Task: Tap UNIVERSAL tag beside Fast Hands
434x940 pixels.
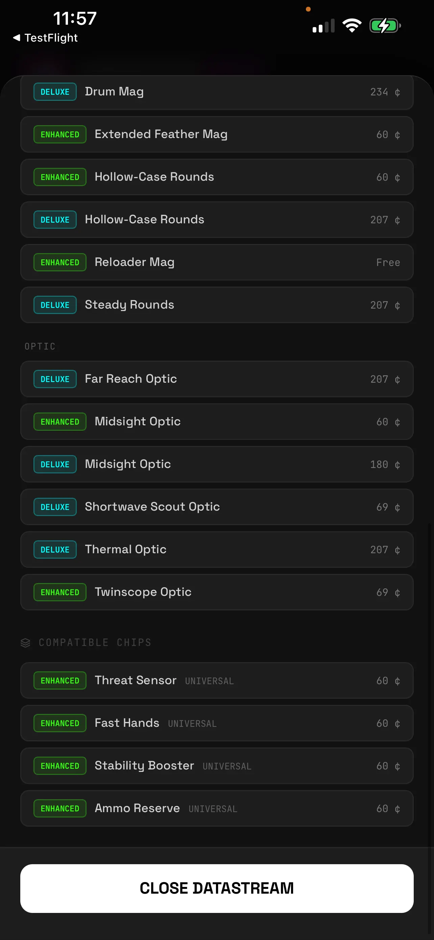Action: click(x=192, y=724)
